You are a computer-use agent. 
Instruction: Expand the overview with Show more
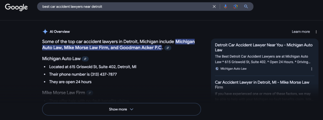click(121, 109)
